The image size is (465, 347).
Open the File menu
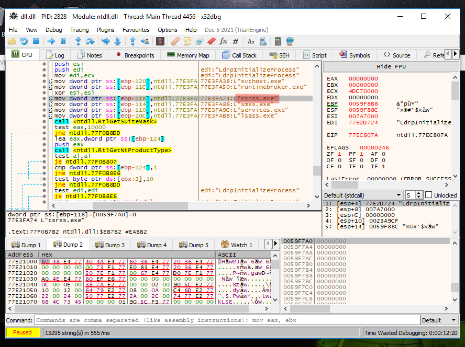(13, 30)
